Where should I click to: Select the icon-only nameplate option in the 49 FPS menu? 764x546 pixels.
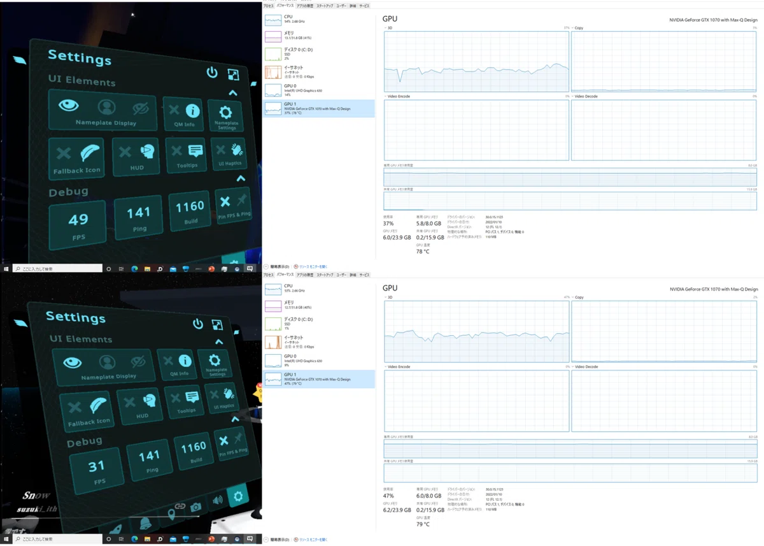tap(106, 107)
